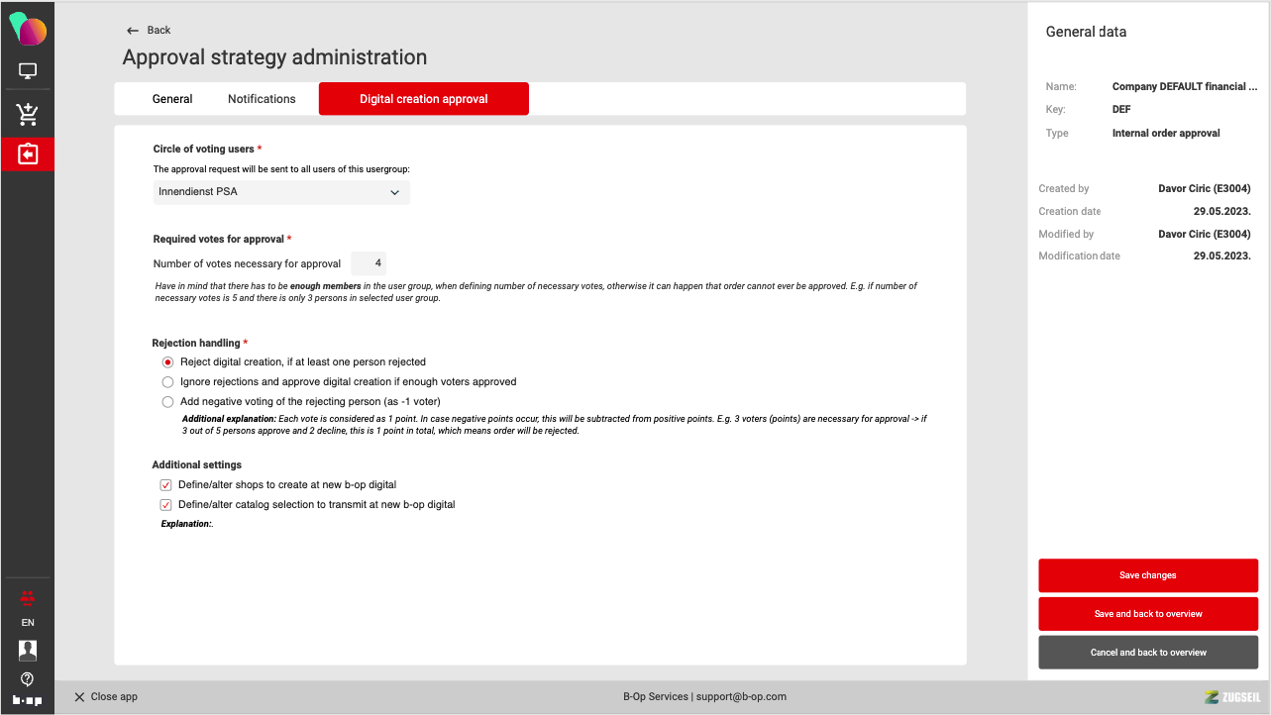The height and width of the screenshot is (715, 1271).
Task: Click the colorful app logo in sidebar
Action: click(28, 30)
